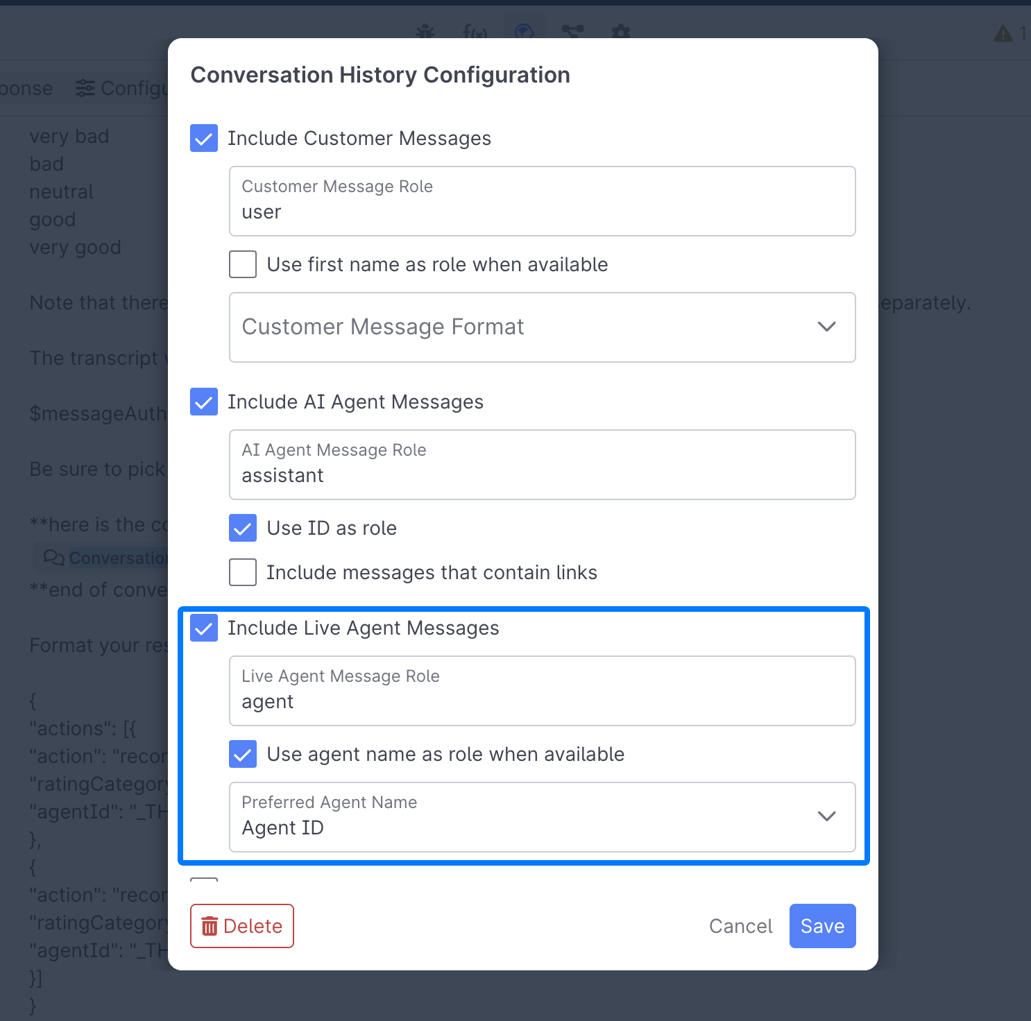Open the flow connections icon

(573, 33)
